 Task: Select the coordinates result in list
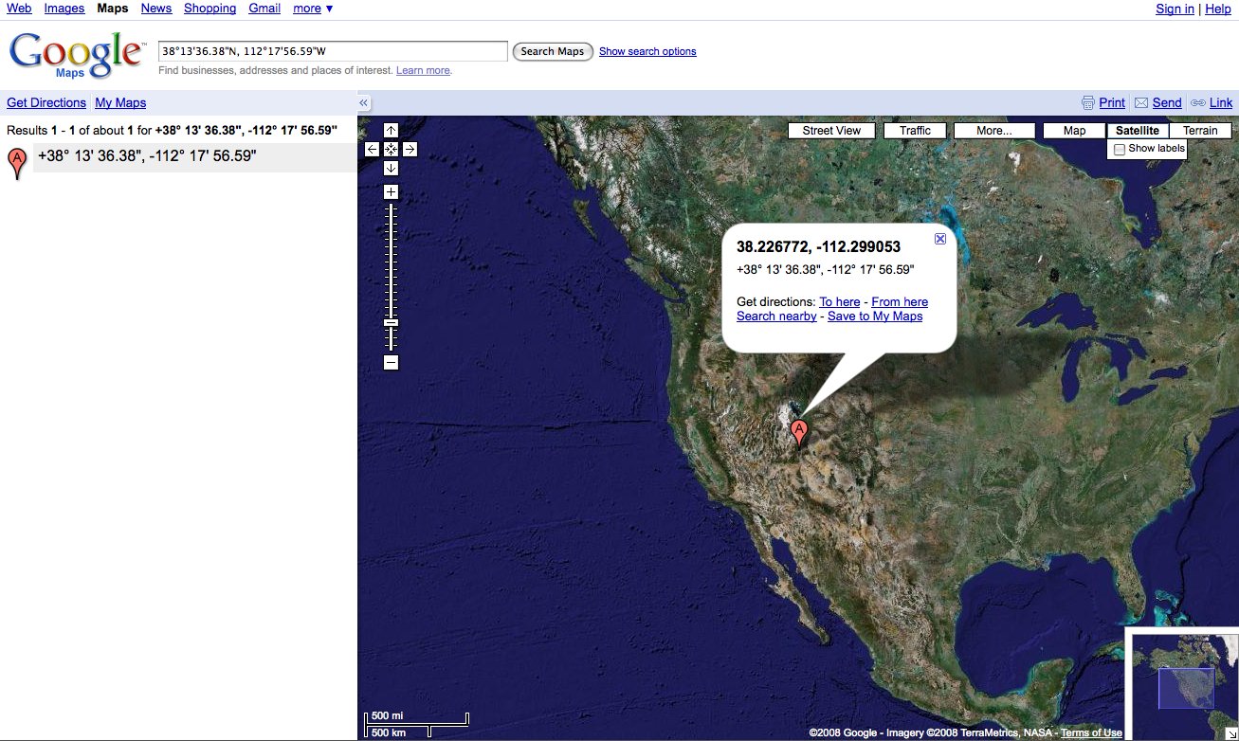(x=194, y=156)
